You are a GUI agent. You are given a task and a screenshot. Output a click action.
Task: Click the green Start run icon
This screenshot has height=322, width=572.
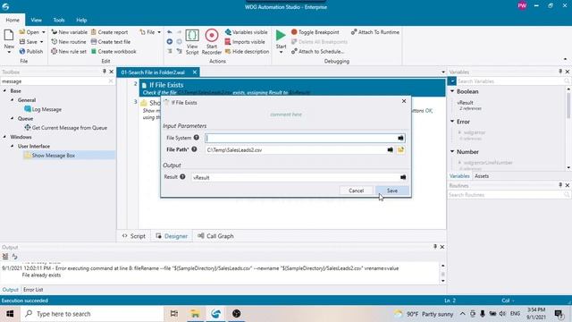tap(281, 36)
